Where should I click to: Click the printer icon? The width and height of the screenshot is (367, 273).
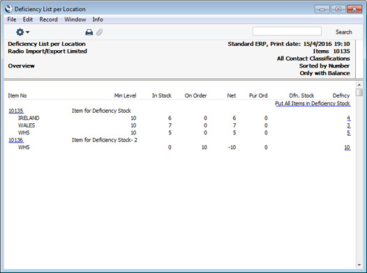pyautogui.click(x=89, y=32)
